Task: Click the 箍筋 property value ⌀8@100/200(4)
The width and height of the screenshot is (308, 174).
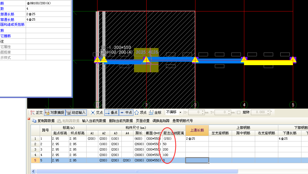Action: coord(48,3)
